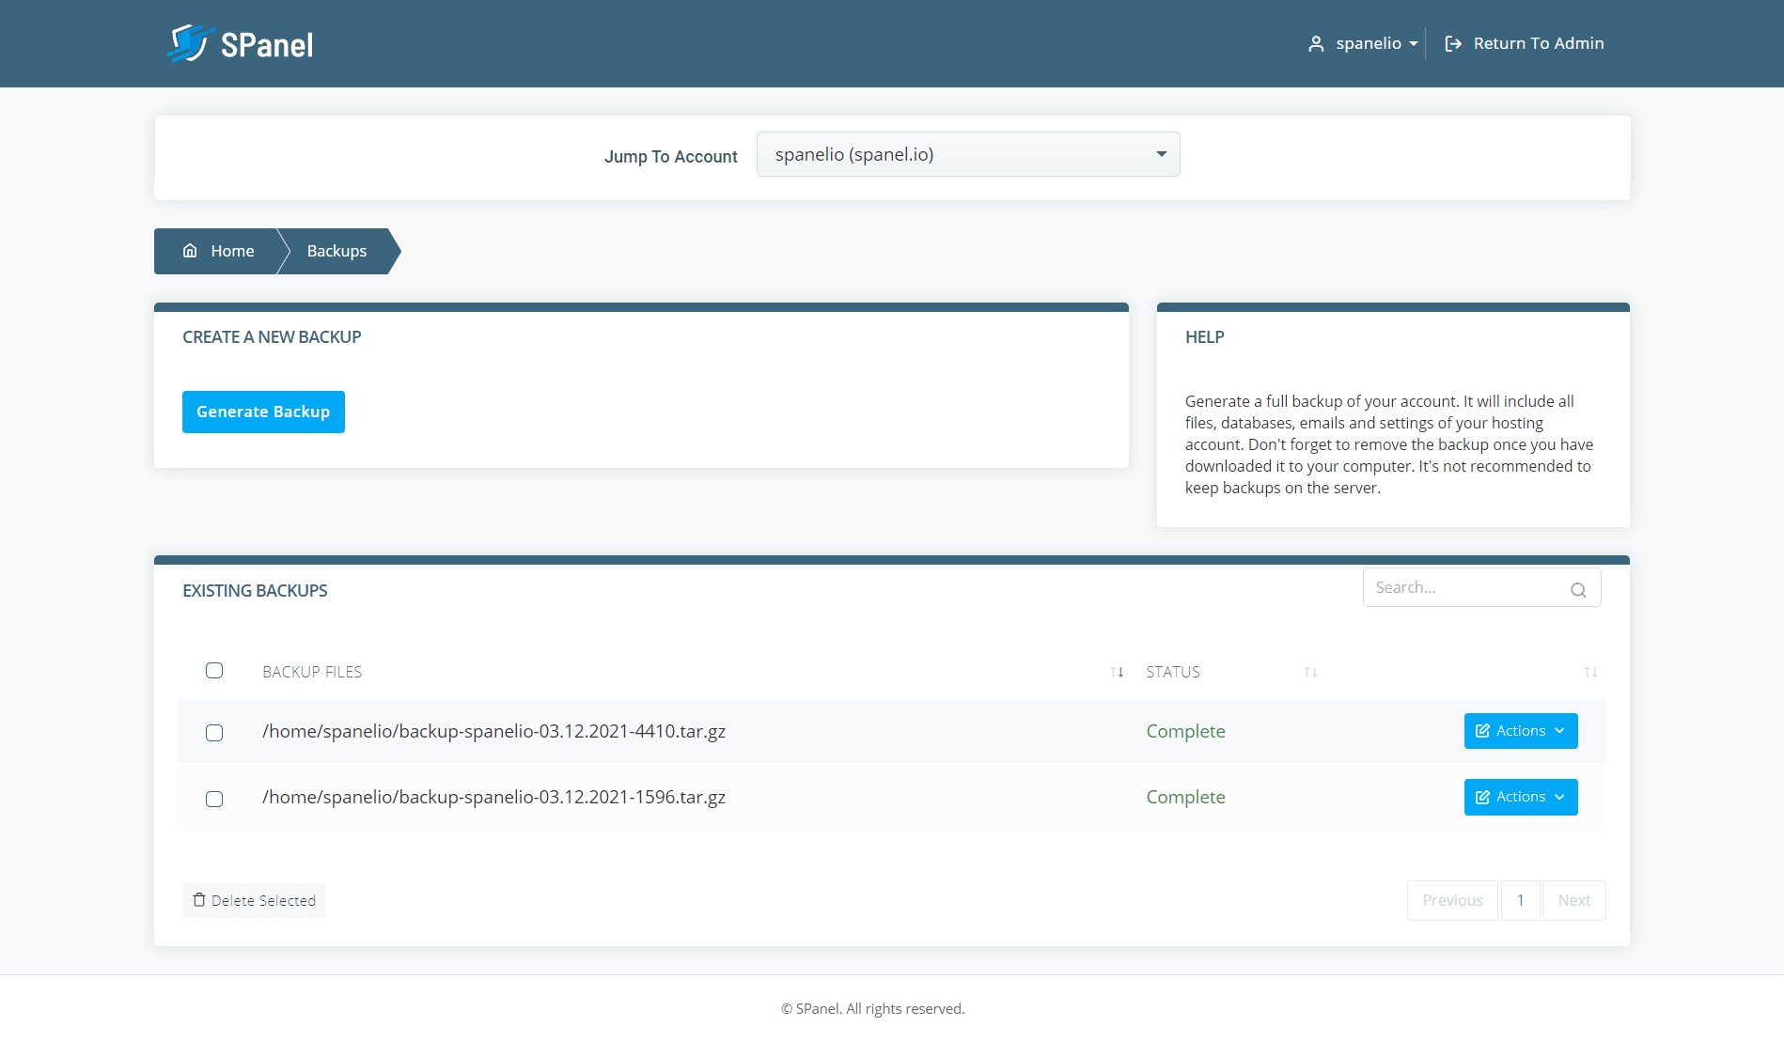Click the backup-spanelio-03.12.2021-1596.tar.gz file path
The height and width of the screenshot is (1042, 1784).
pyautogui.click(x=493, y=797)
